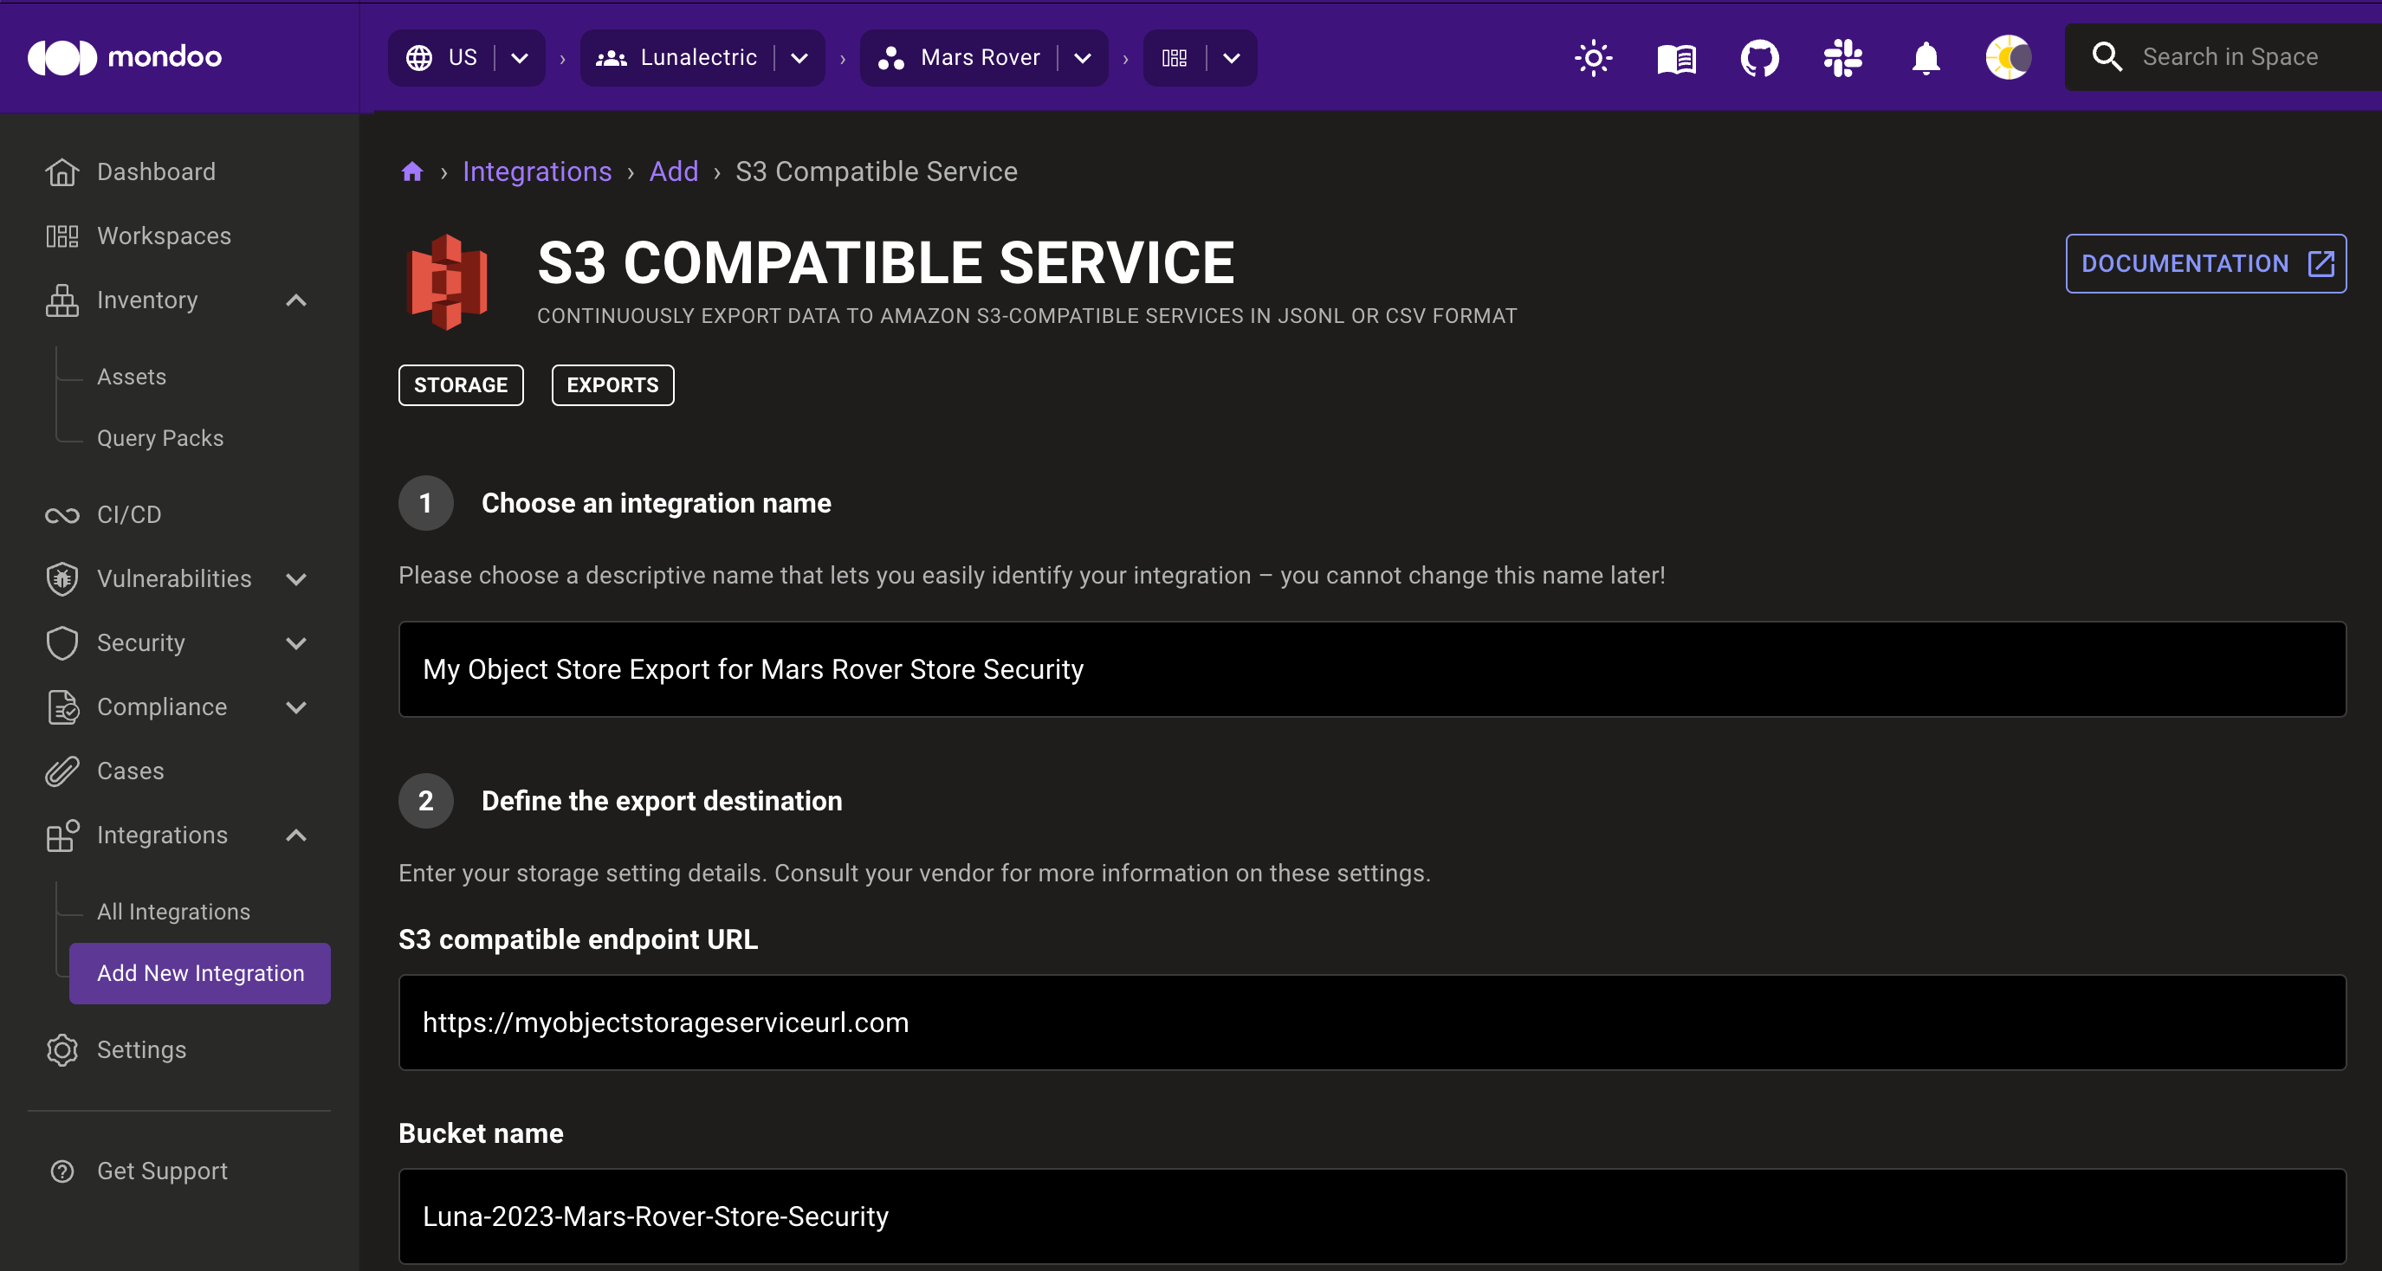This screenshot has width=2382, height=1271.
Task: Toggle dark/light mode moon icon
Action: click(2009, 56)
